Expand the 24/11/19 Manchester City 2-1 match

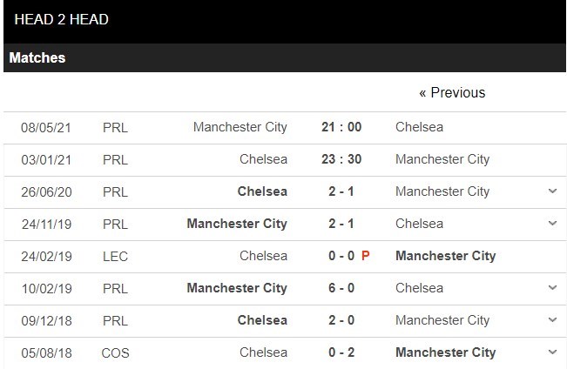tap(552, 224)
